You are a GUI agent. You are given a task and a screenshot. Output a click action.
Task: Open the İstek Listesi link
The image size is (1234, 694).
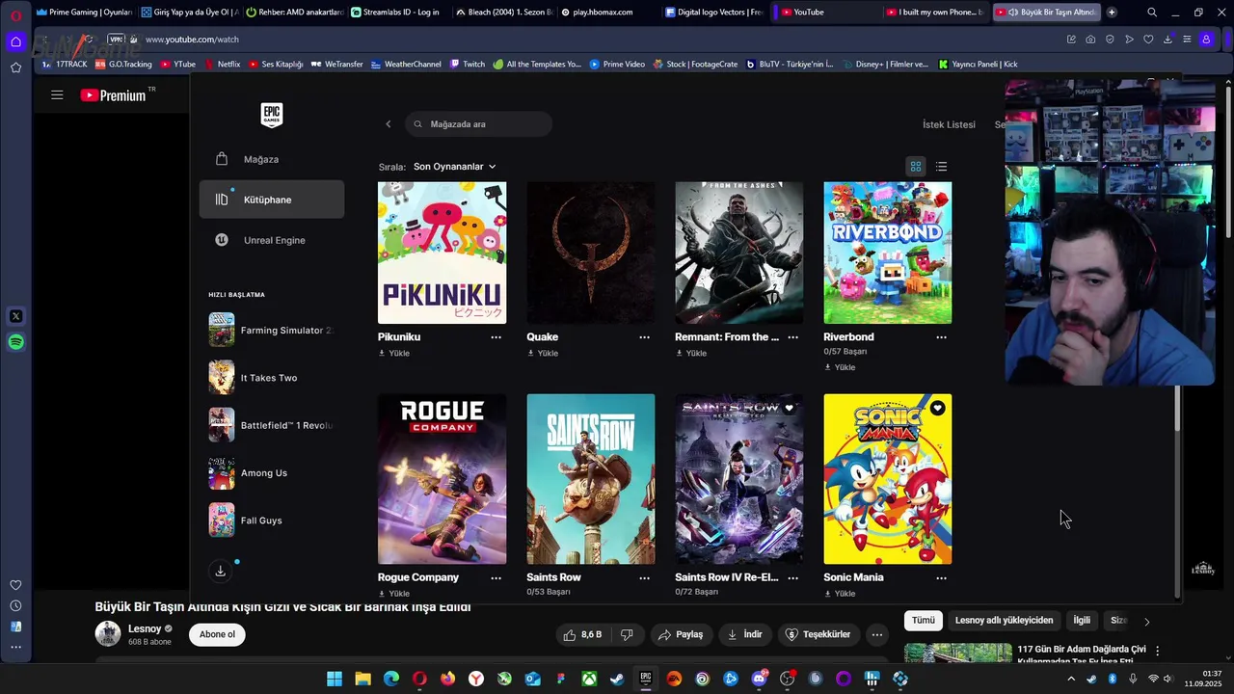coord(949,124)
